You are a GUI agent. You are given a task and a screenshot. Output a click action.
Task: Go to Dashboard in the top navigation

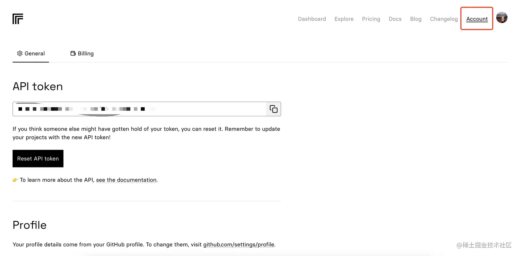click(312, 19)
